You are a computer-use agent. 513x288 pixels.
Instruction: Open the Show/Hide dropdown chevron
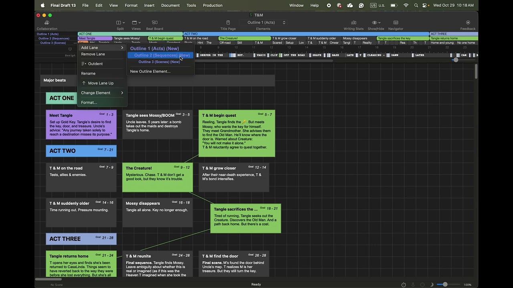(x=379, y=23)
